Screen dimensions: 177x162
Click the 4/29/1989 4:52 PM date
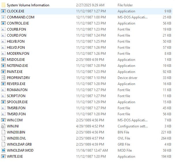(90, 126)
